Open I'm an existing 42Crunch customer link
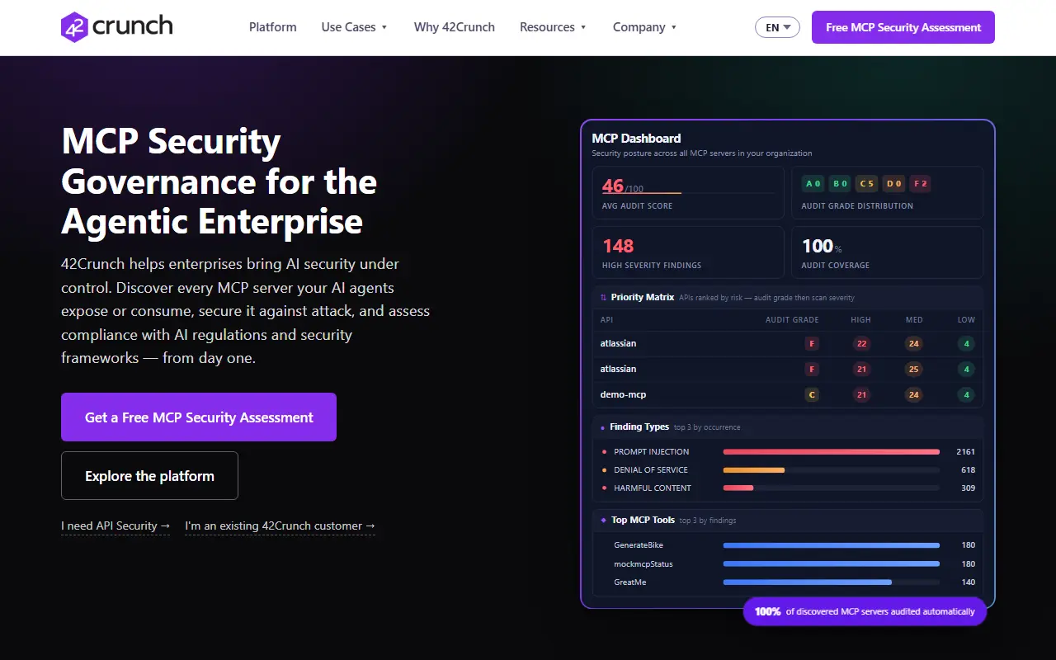The height and width of the screenshot is (660, 1056). [x=280, y=526]
